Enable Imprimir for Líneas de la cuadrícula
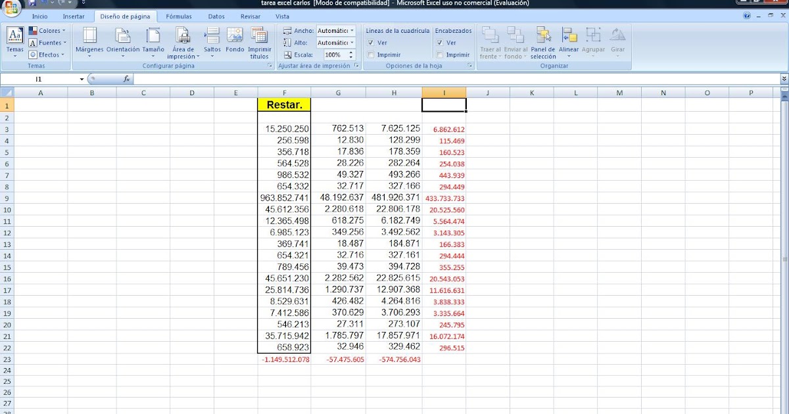Image resolution: width=789 pixels, height=414 pixels. [370, 55]
